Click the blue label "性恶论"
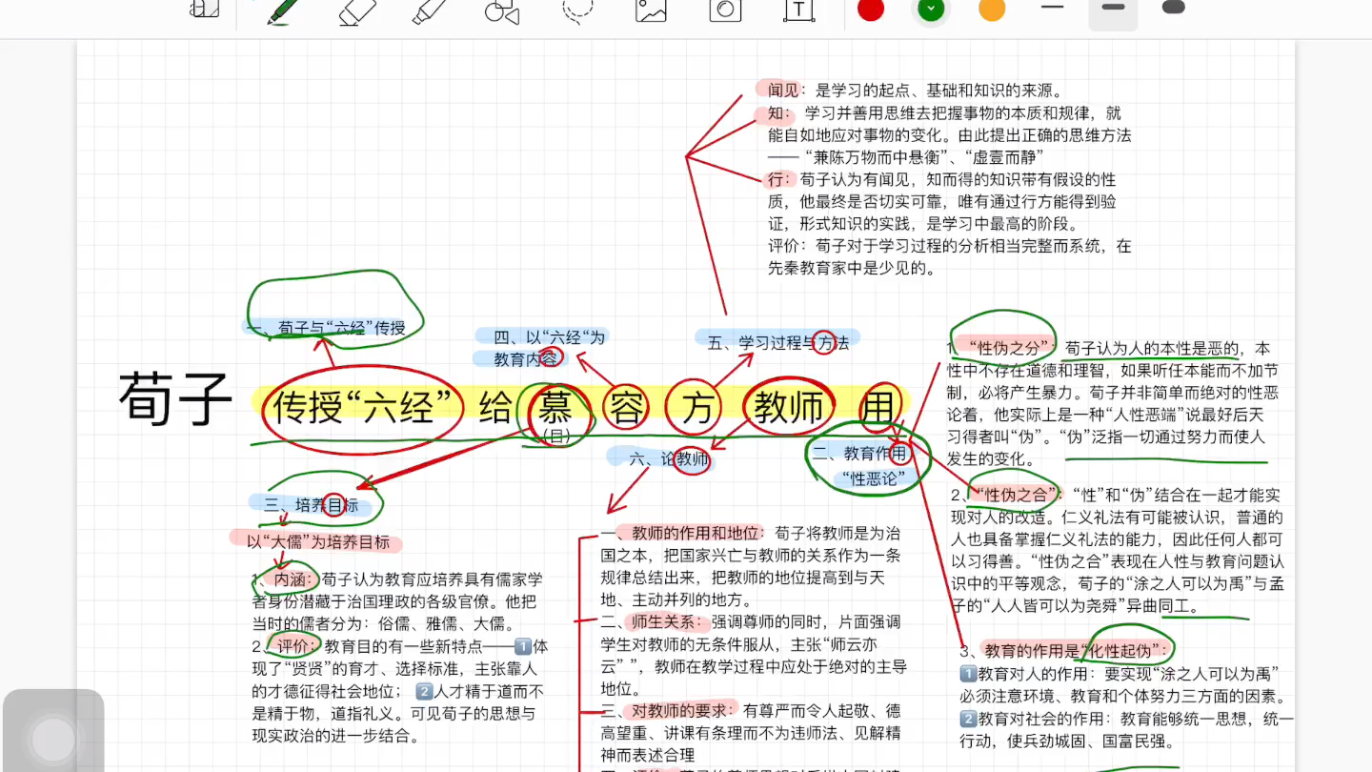This screenshot has width=1372, height=772. [873, 478]
